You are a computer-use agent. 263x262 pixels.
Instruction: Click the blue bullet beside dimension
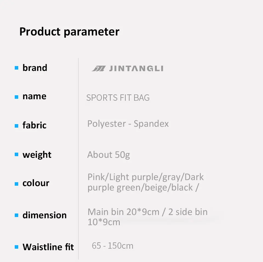(x=16, y=215)
